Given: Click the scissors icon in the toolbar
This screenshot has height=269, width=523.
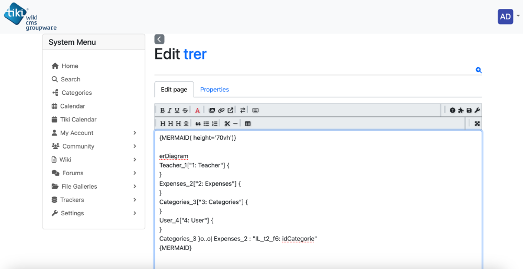Looking at the screenshot, I should [x=227, y=124].
